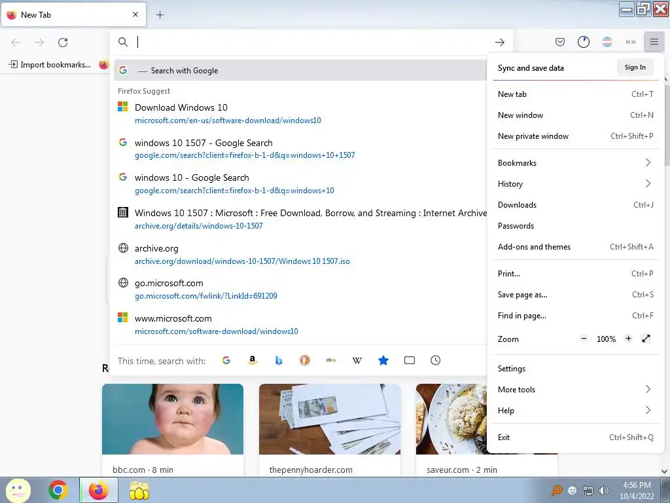Search this time with Amazon icon

253,361
